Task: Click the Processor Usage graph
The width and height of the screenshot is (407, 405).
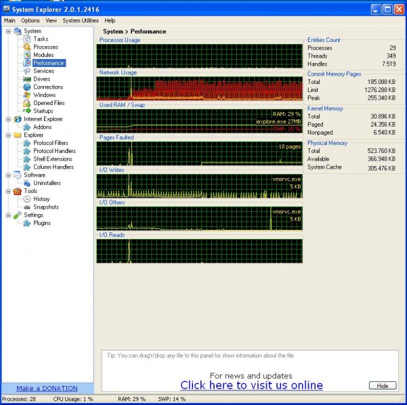Action: (x=200, y=56)
